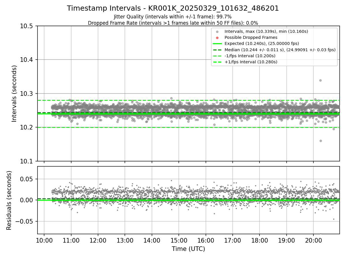
Task: Click the 'Jitter Quality' subtitle line
Action: [x=173, y=17]
